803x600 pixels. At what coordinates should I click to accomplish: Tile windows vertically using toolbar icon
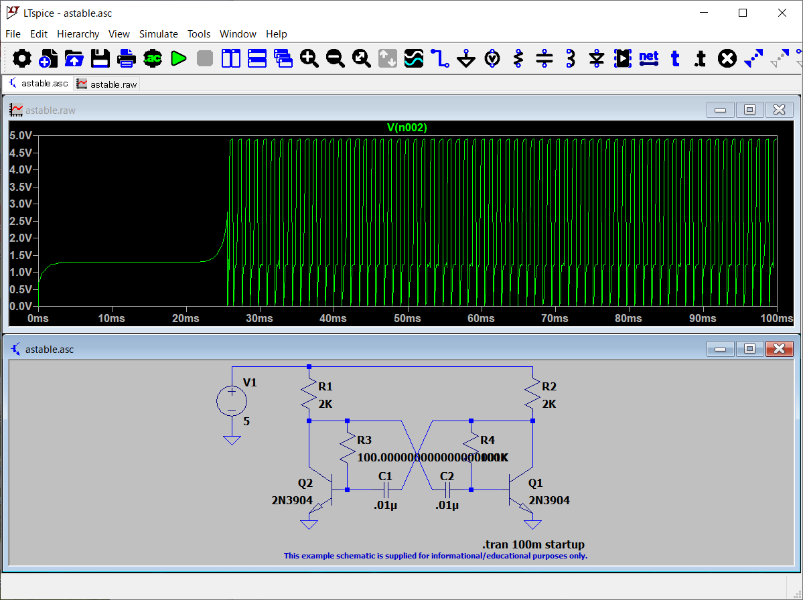coord(231,59)
